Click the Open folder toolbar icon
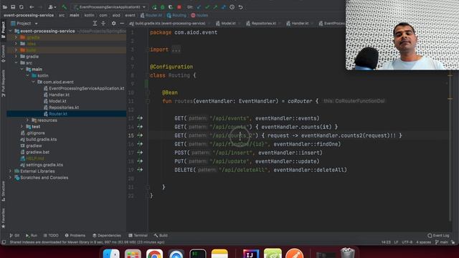This screenshot has height=258, width=459. tap(5, 7)
